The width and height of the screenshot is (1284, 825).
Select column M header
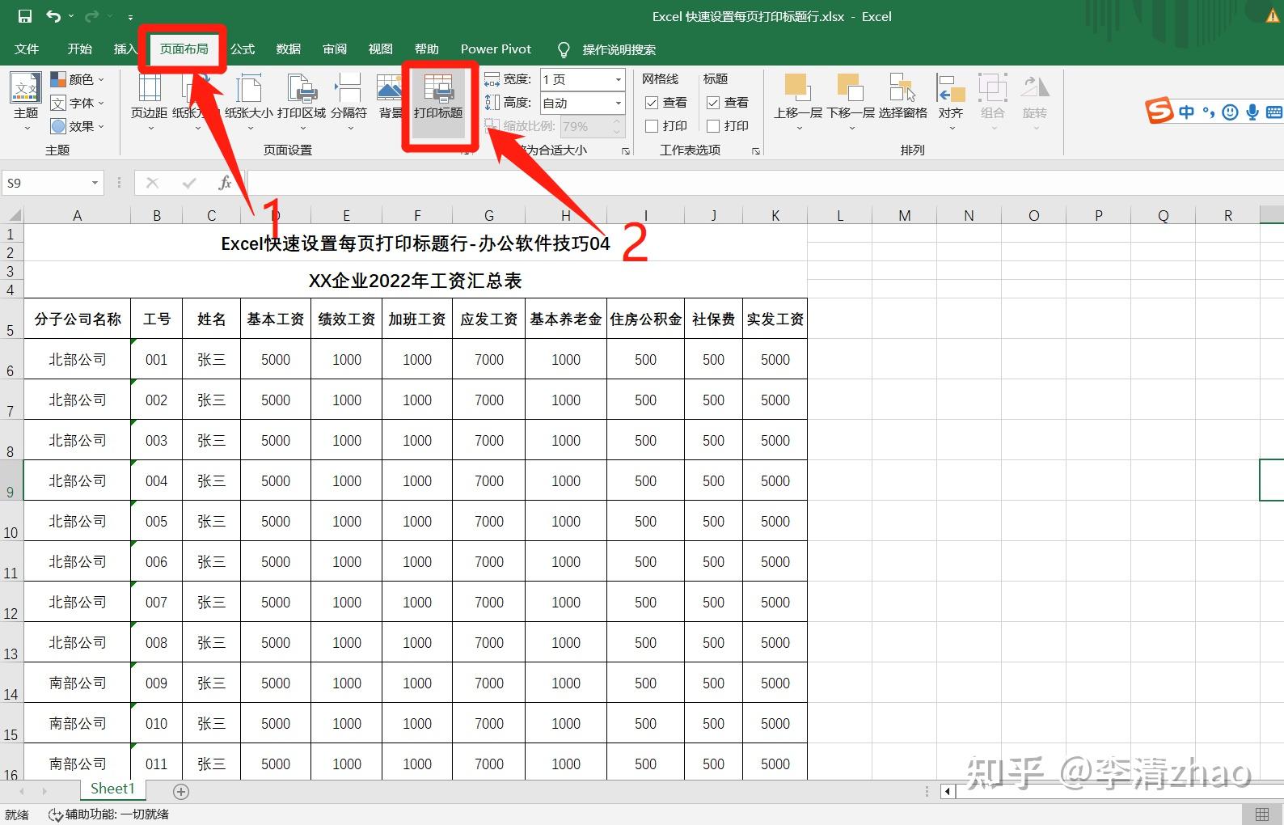click(x=905, y=215)
